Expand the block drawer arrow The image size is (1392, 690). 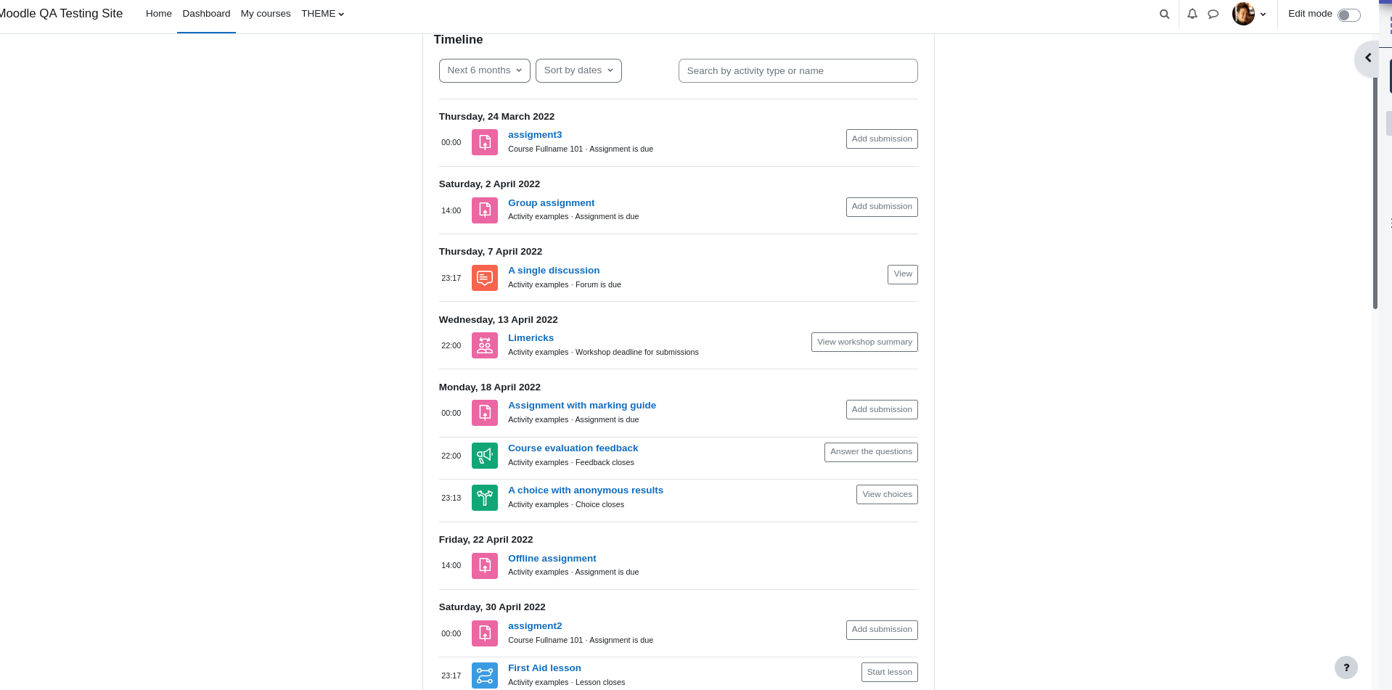click(x=1367, y=58)
